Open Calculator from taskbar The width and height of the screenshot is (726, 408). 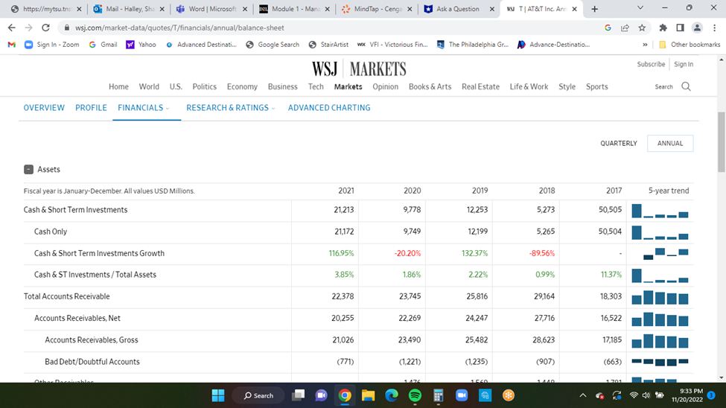click(438, 395)
